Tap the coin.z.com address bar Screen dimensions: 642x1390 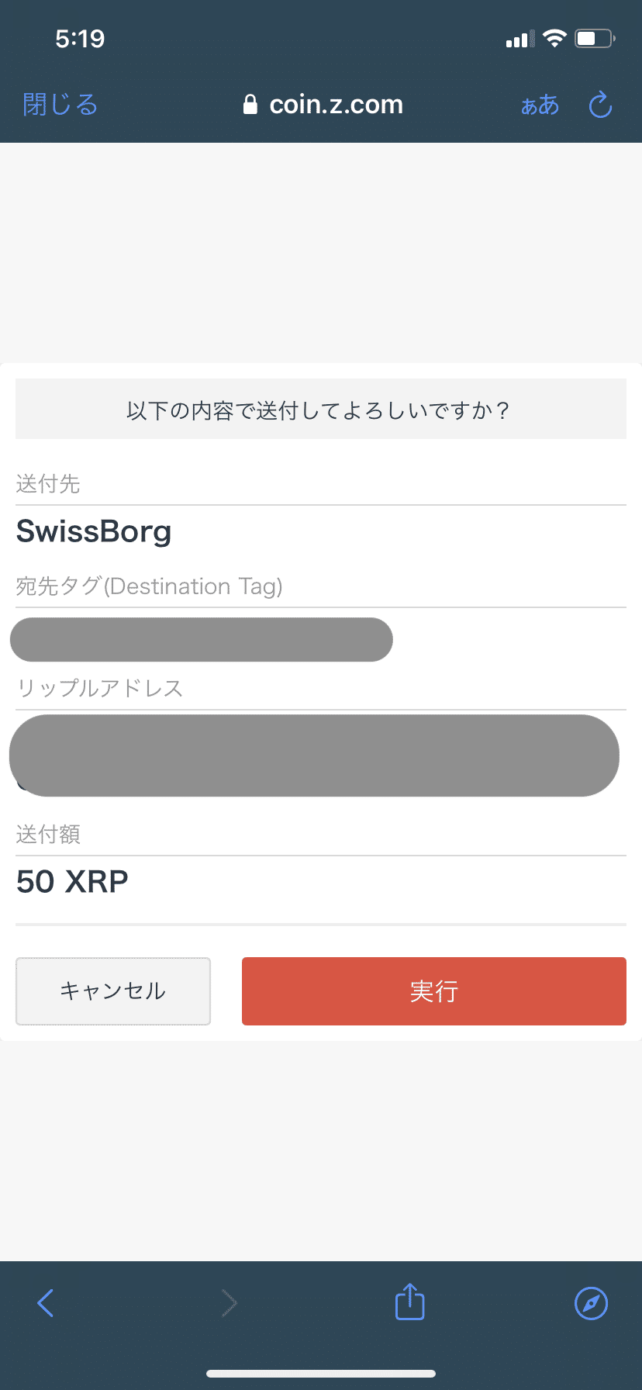335,105
